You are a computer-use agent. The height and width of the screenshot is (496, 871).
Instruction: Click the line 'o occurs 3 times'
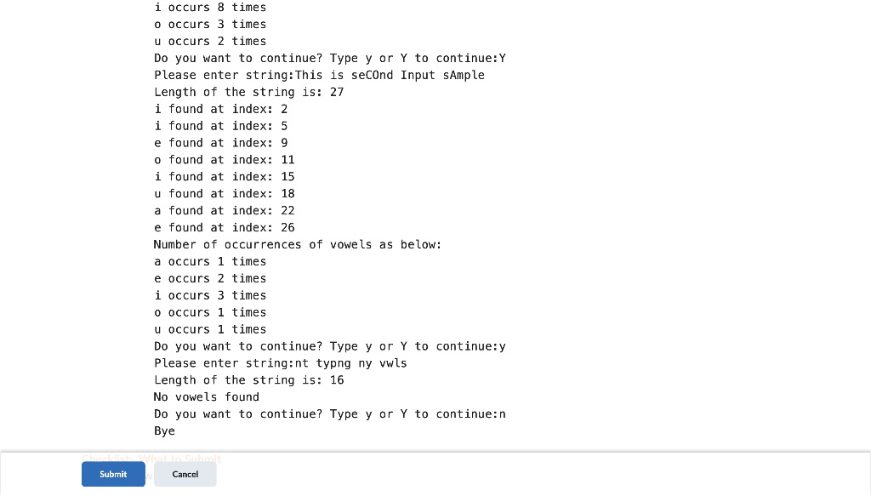click(209, 24)
